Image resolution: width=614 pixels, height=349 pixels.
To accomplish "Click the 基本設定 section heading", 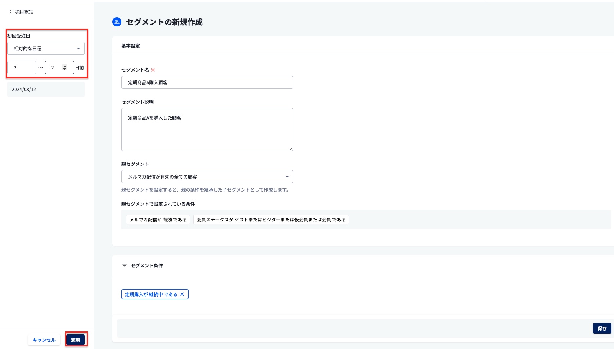I will [x=130, y=46].
